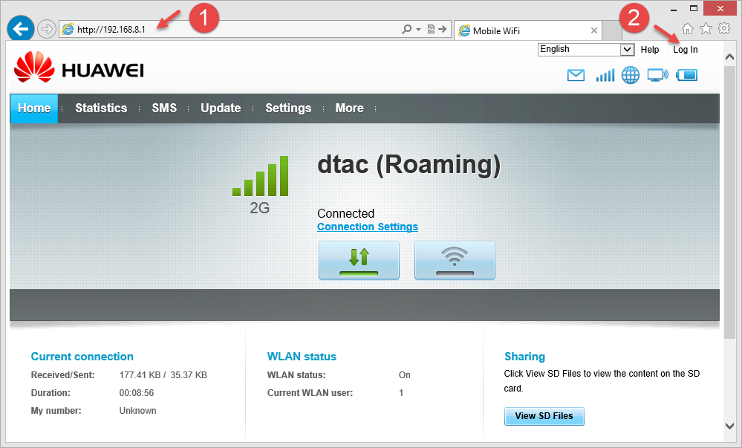742x448 pixels.
Task: Open the Settings navigation tab
Action: (x=288, y=108)
